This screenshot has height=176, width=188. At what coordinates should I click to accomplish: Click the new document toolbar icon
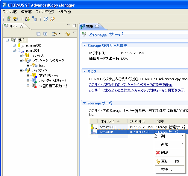(9, 19)
